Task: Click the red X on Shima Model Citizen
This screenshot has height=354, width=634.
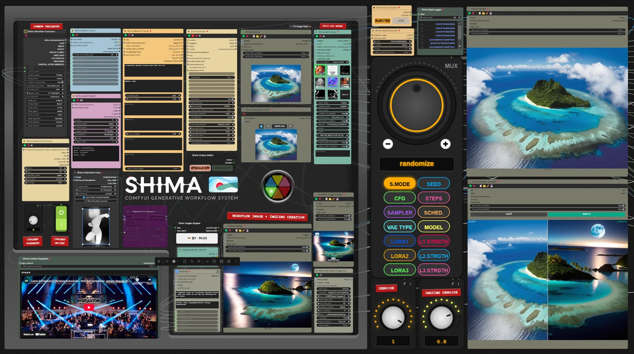Action: pyautogui.click(x=77, y=35)
